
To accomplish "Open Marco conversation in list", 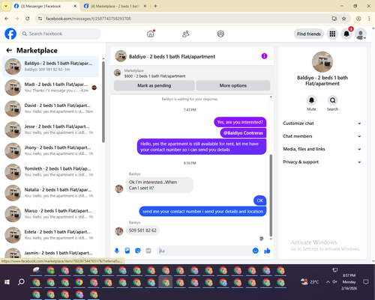I will [50, 214].
